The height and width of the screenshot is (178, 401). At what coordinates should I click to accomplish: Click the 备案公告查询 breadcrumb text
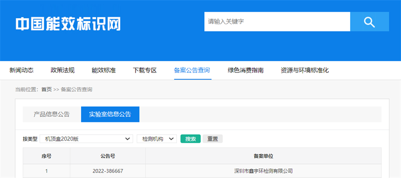[x=76, y=89]
